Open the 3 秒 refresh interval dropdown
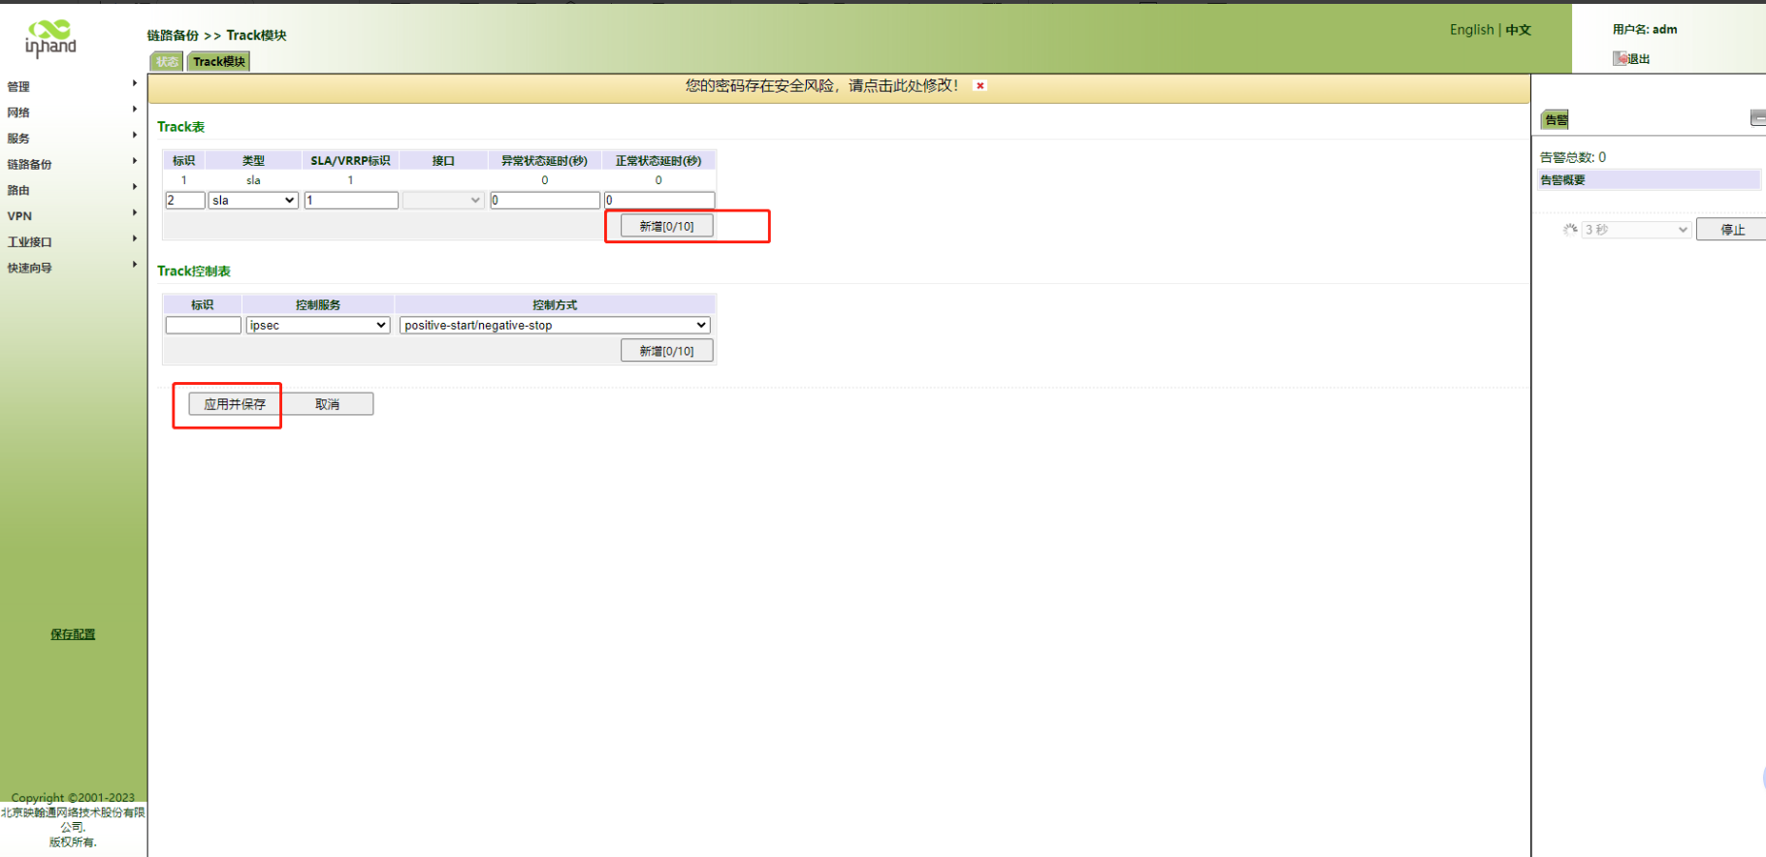The height and width of the screenshot is (857, 1766). [x=1636, y=230]
